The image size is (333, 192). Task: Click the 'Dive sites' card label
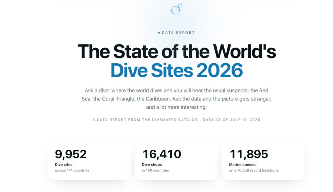(64, 164)
